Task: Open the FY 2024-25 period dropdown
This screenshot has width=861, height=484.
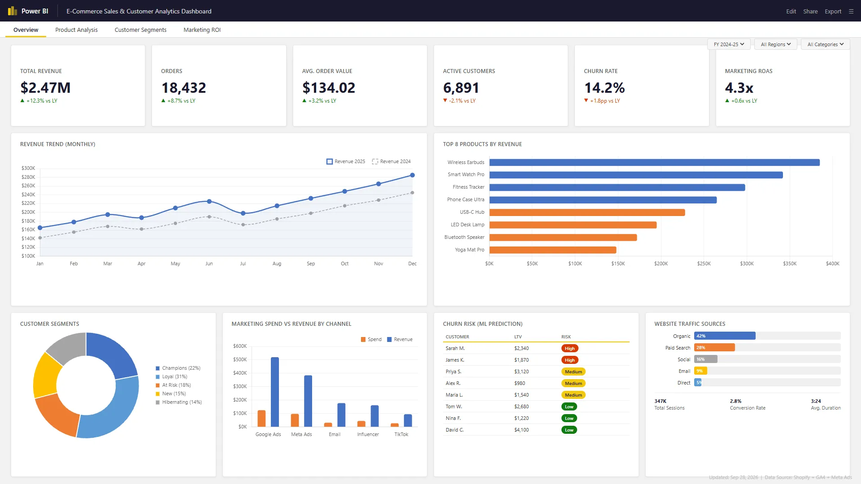Action: click(x=729, y=44)
